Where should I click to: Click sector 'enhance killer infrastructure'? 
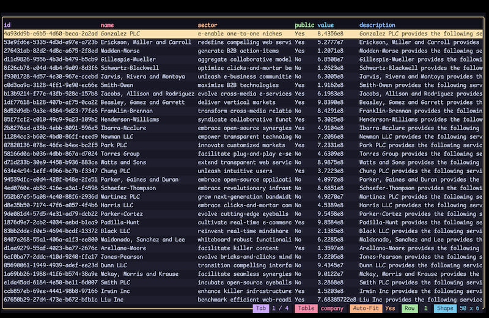(245, 291)
